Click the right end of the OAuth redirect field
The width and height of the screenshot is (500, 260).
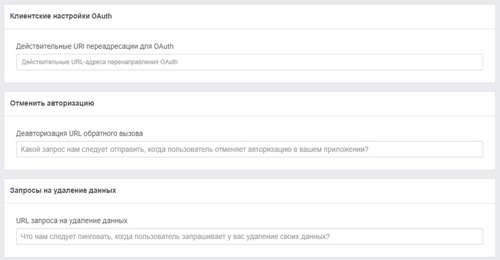tap(475, 62)
